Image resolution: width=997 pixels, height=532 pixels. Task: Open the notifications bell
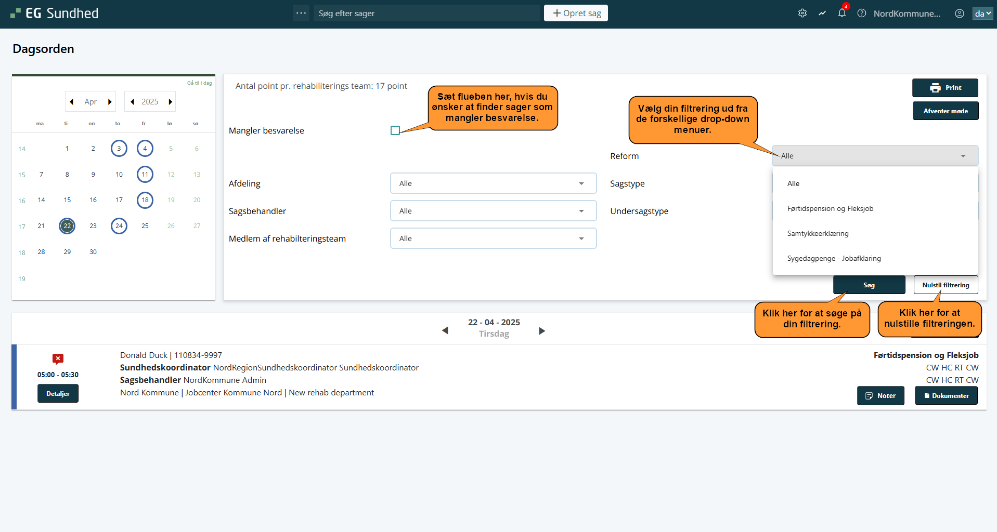(x=841, y=14)
